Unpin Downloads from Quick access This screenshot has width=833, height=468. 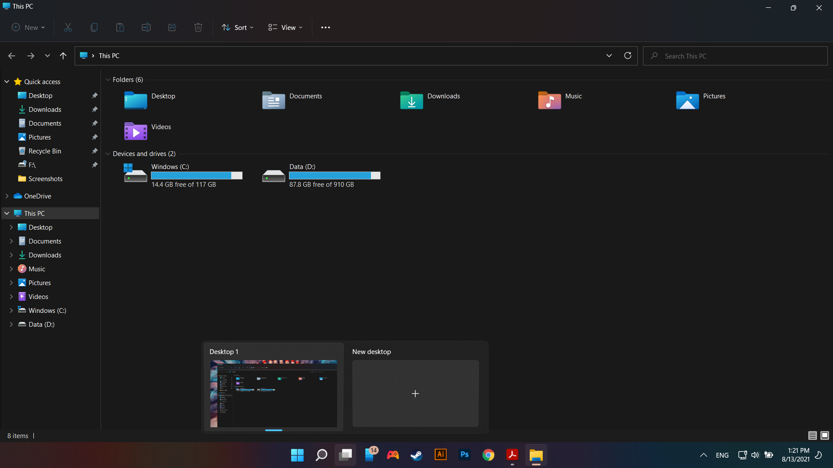pyautogui.click(x=94, y=109)
